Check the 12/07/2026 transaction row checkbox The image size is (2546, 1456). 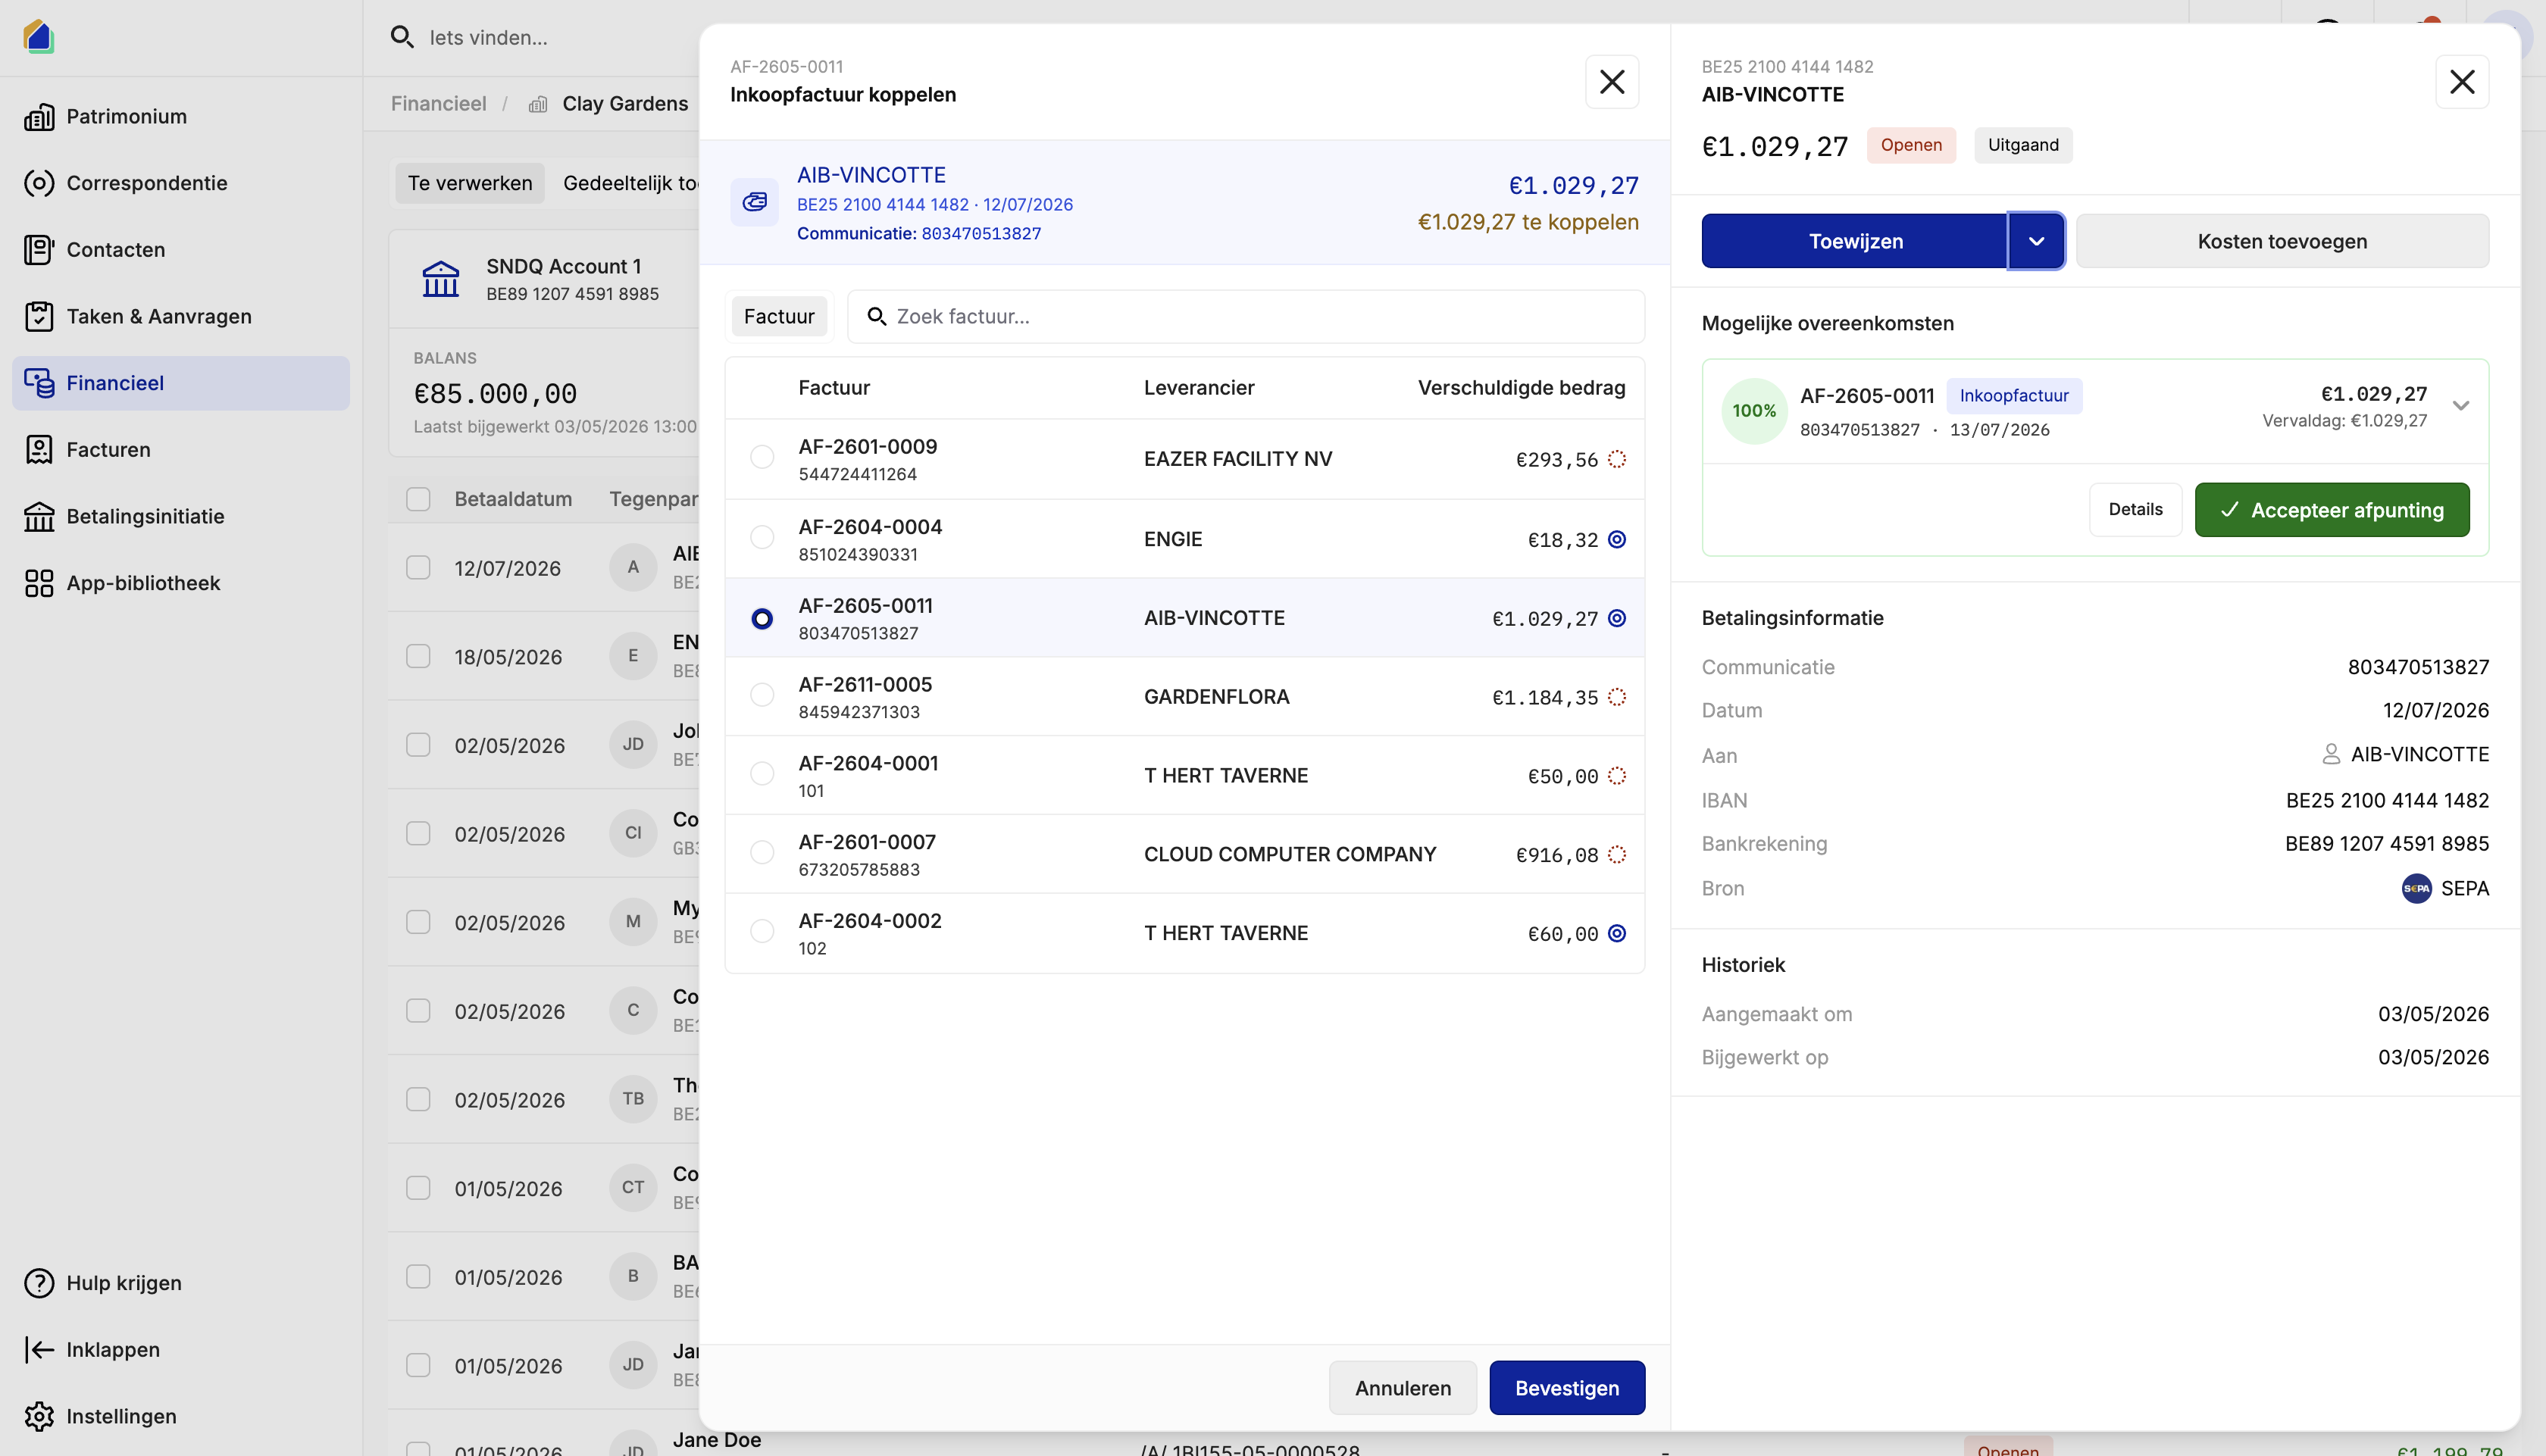(418, 568)
